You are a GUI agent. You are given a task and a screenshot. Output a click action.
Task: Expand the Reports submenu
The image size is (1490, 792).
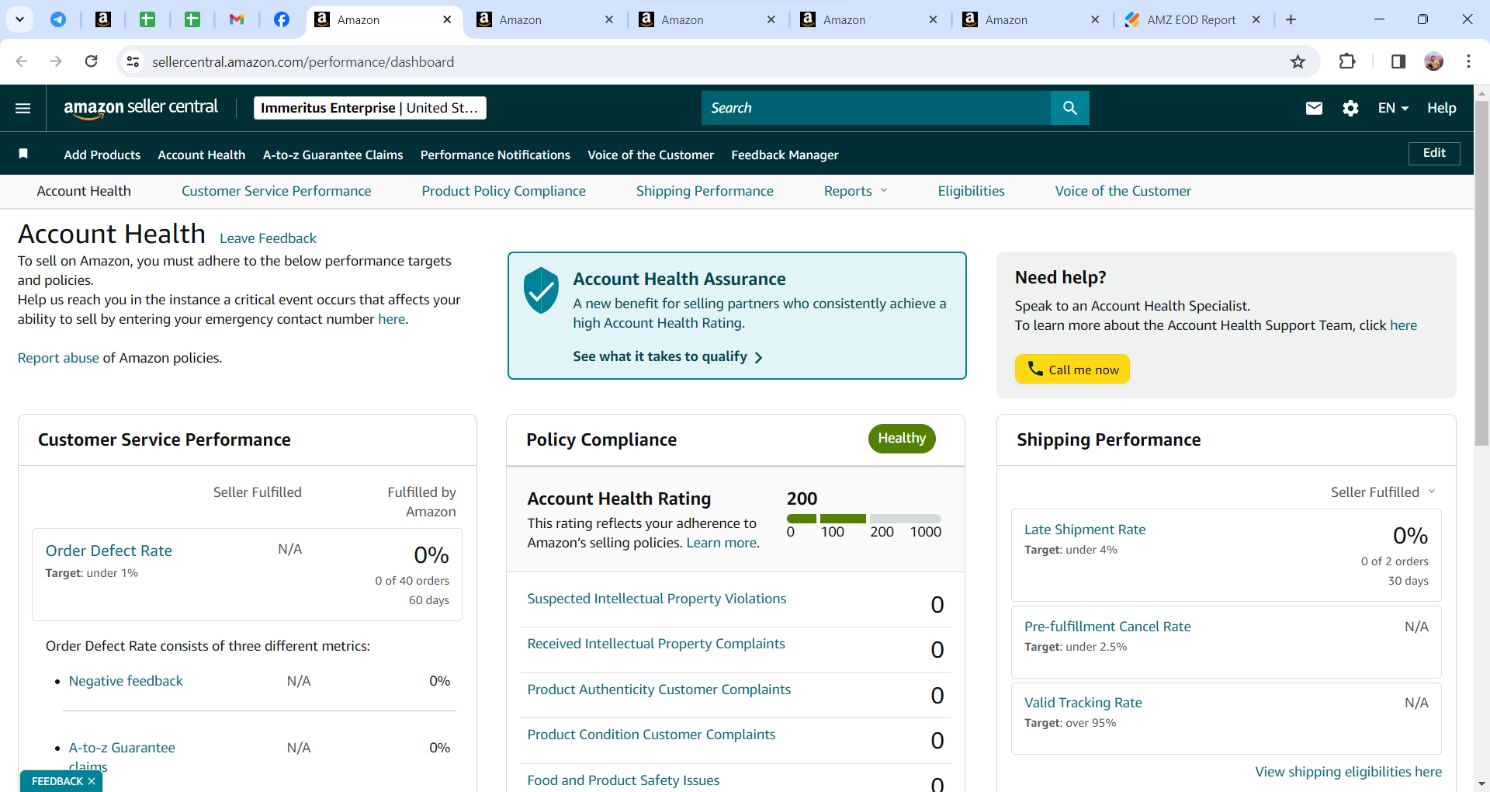pos(855,191)
